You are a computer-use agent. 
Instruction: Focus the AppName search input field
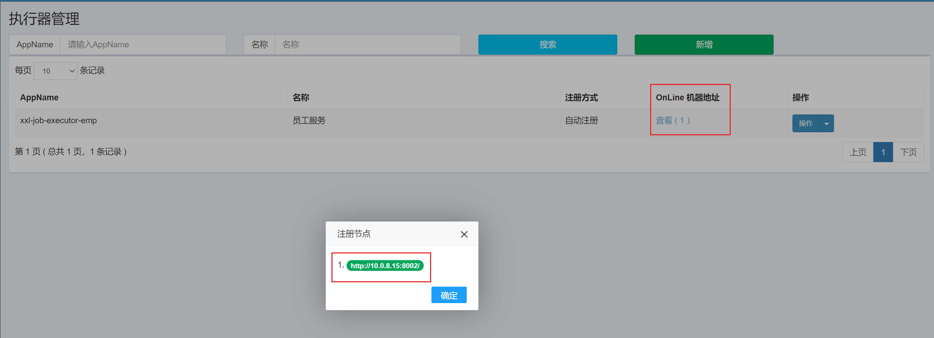point(143,44)
